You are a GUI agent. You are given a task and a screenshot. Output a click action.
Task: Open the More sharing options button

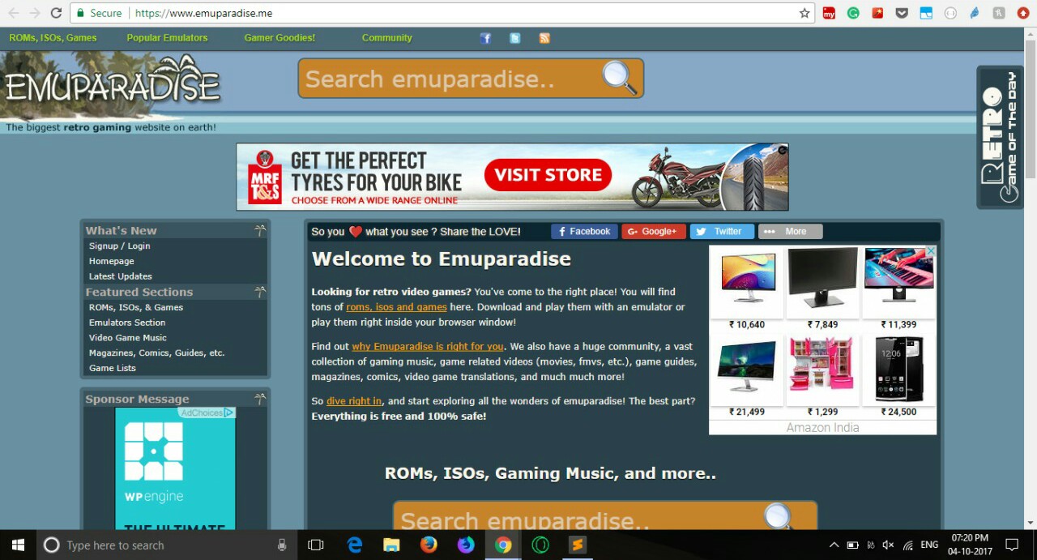click(790, 231)
